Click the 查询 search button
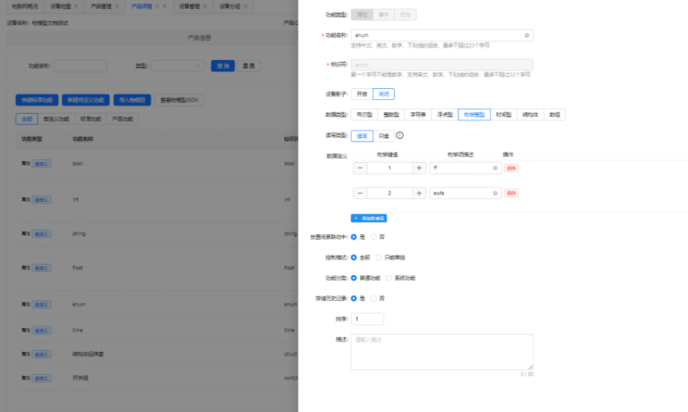Viewport: 688px width, 412px height. (x=222, y=66)
